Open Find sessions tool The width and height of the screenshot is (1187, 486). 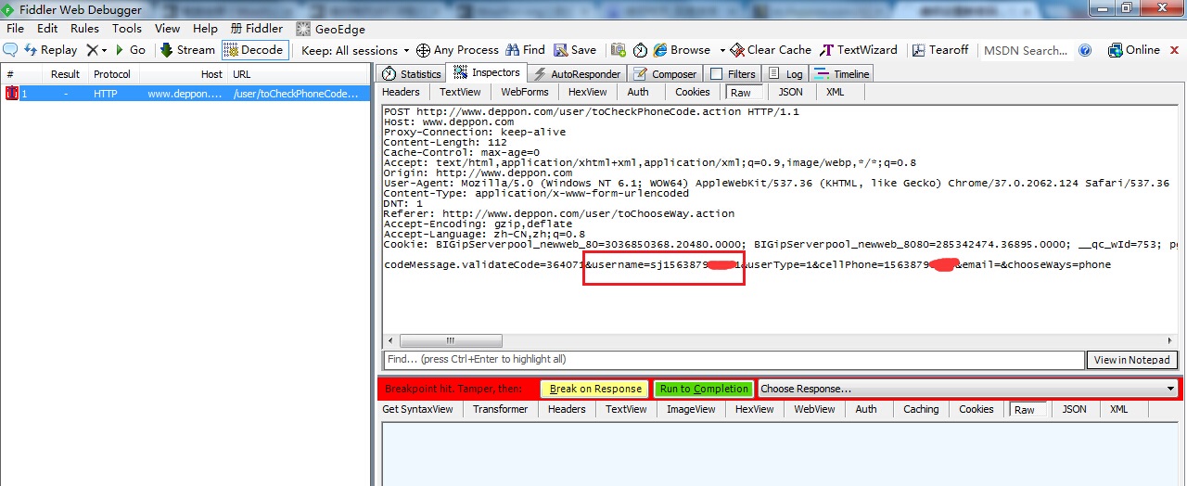525,50
